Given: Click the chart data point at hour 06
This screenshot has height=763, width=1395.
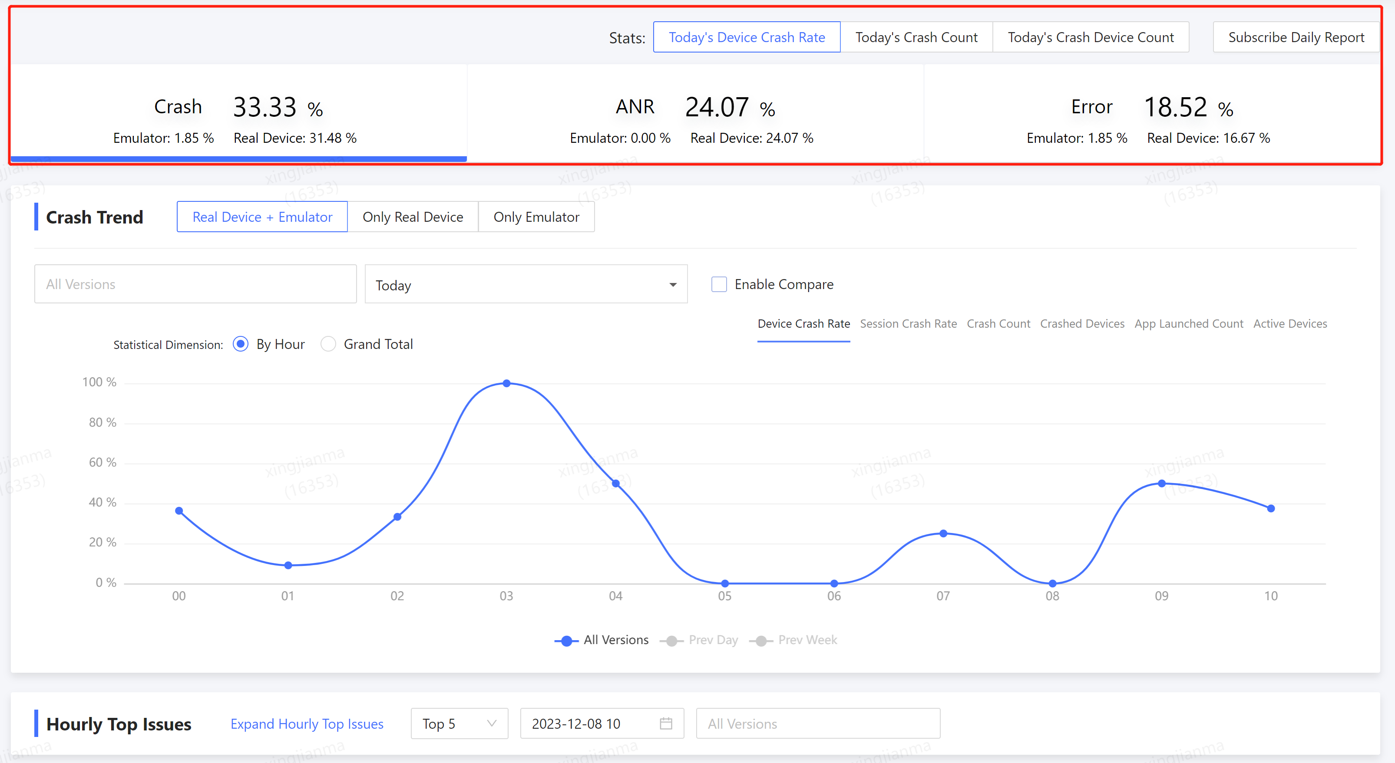Looking at the screenshot, I should coord(834,583).
